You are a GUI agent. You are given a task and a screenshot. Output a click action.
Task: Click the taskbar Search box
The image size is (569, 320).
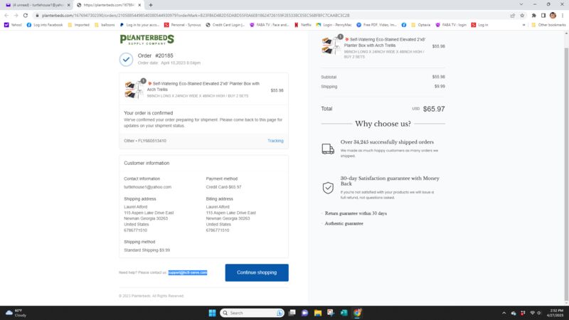(x=252, y=313)
